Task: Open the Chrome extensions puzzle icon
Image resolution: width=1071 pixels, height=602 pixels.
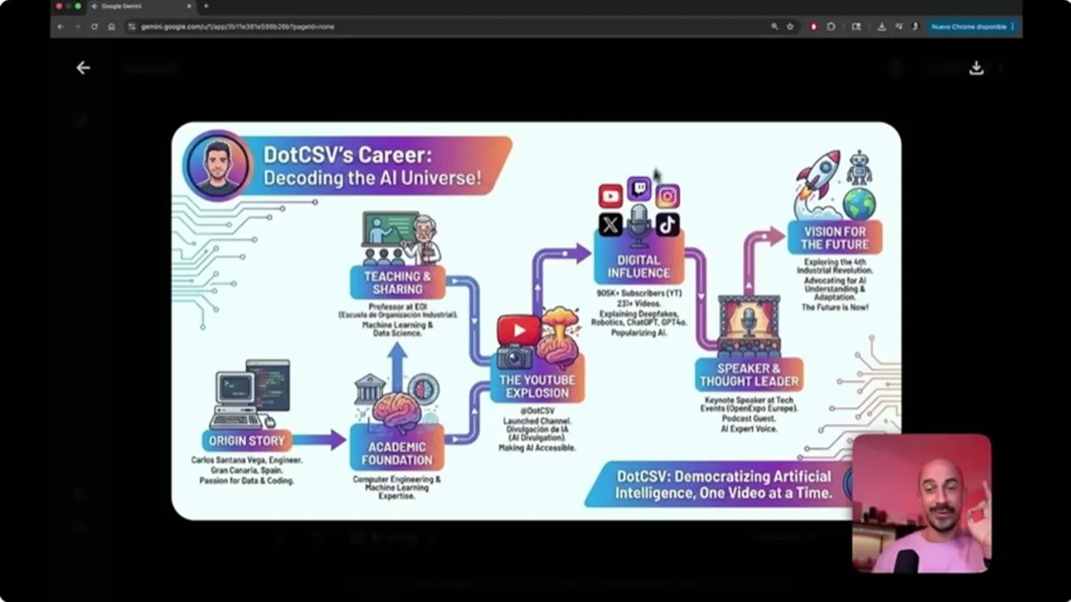Action: (831, 27)
